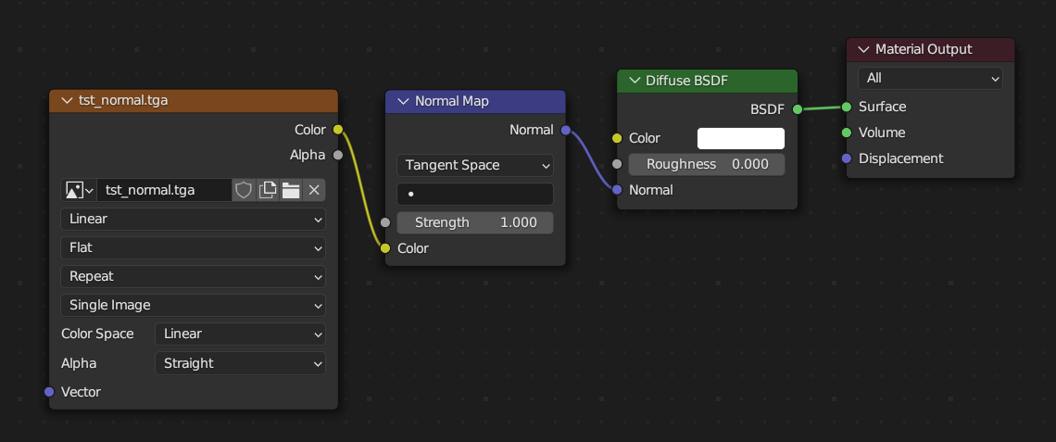Click the Diffuse BSDF Roughness input socket

[617, 164]
